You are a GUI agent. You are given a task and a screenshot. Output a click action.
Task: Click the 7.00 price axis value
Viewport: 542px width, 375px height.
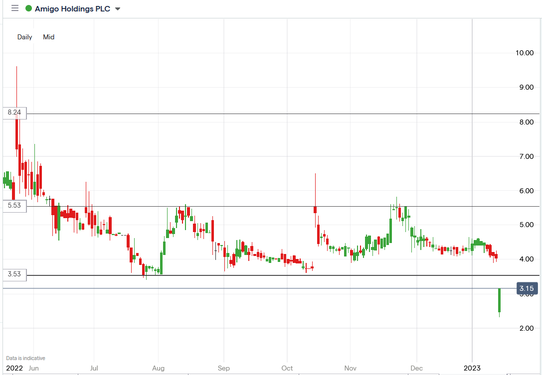coord(527,156)
